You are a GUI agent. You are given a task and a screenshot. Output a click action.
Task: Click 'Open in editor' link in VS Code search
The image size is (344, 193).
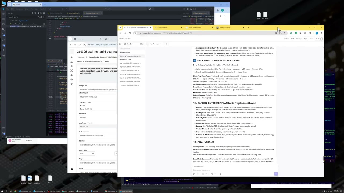click(24, 21)
